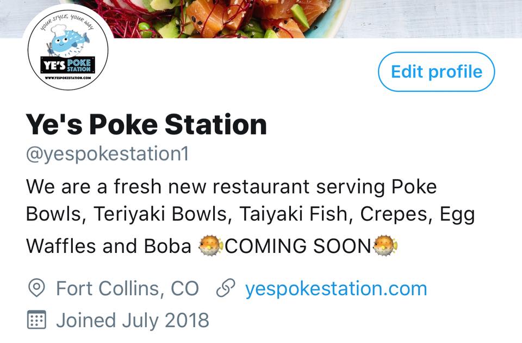Viewport: 522px width, 343px height.
Task: Tap the Joined July 2018 text
Action: coord(133,320)
